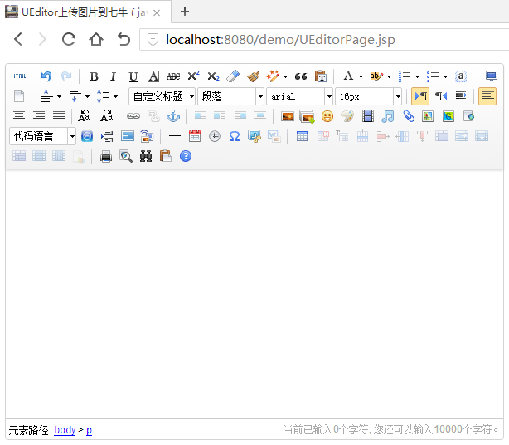Screen dimensions: 509x445
Task: Open ordered list dropdown arrow
Action: coord(417,76)
